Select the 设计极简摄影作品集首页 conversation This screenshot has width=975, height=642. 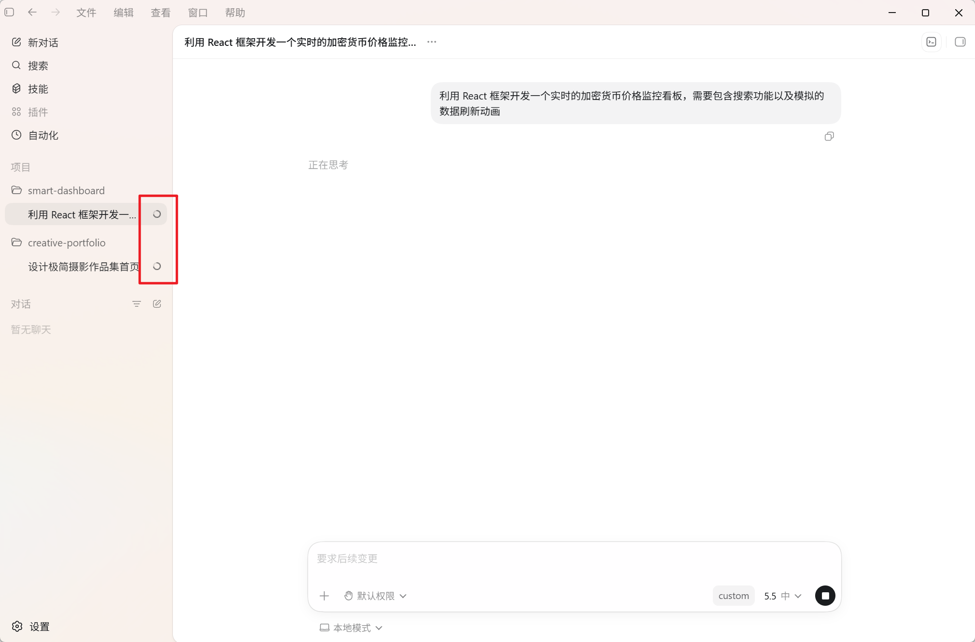pos(86,267)
